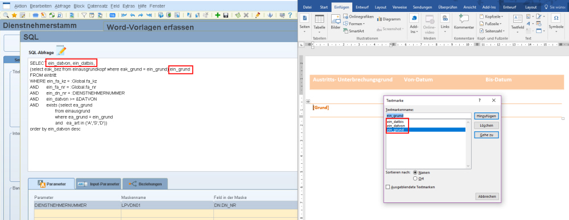
Task: Click the filter funnel icon in toolbar
Action: coord(84,15)
